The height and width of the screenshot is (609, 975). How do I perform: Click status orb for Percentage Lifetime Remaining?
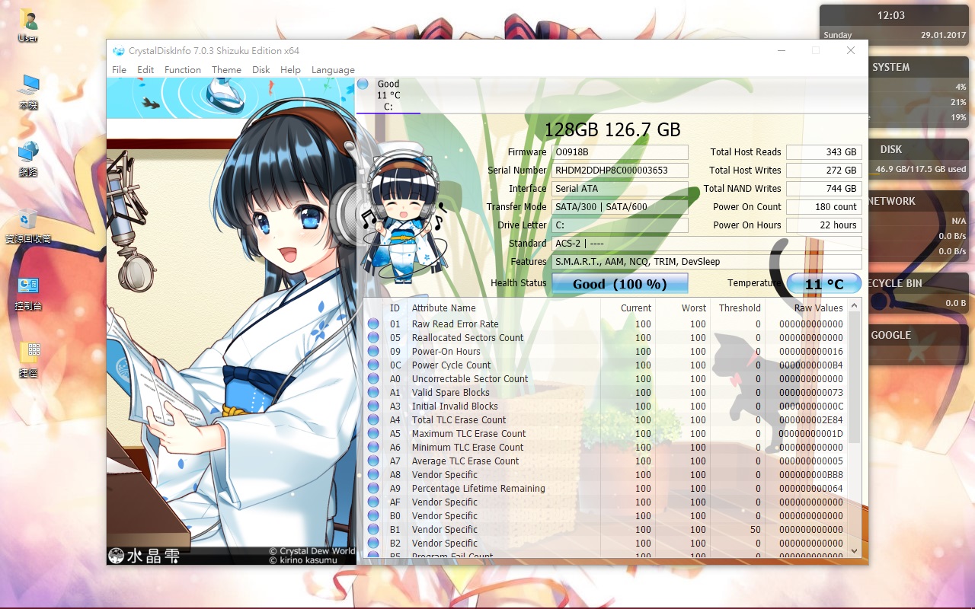pos(373,489)
